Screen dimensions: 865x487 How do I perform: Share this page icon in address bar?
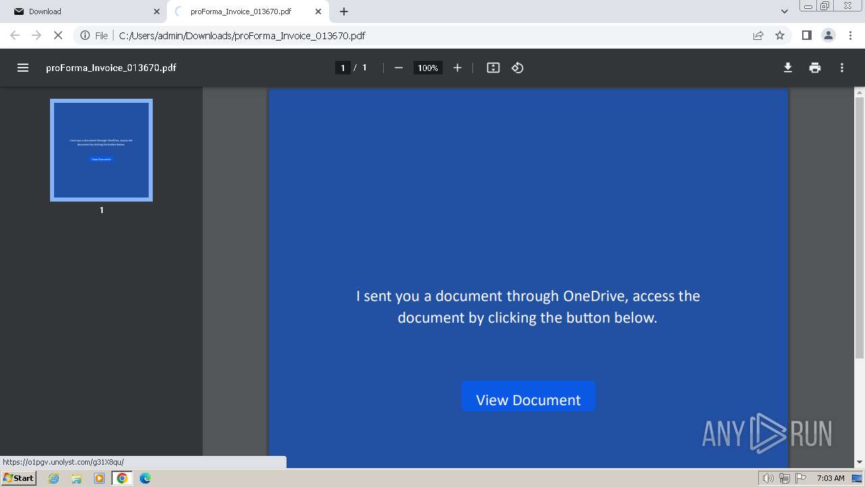pos(758,35)
